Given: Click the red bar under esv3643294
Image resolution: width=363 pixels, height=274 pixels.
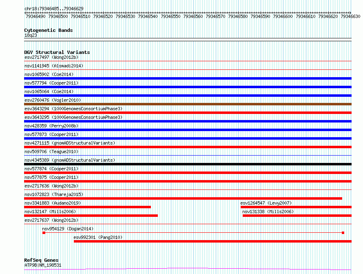Looking at the screenshot, I should click(188, 113).
